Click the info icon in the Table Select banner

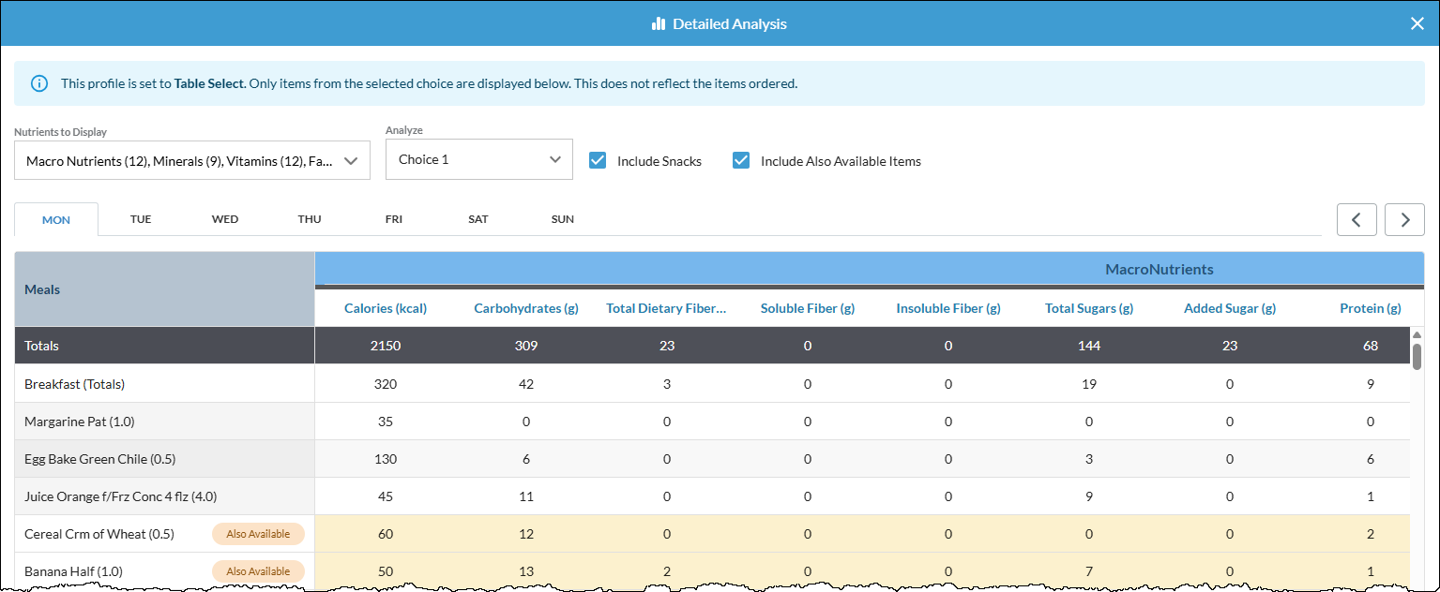(39, 83)
